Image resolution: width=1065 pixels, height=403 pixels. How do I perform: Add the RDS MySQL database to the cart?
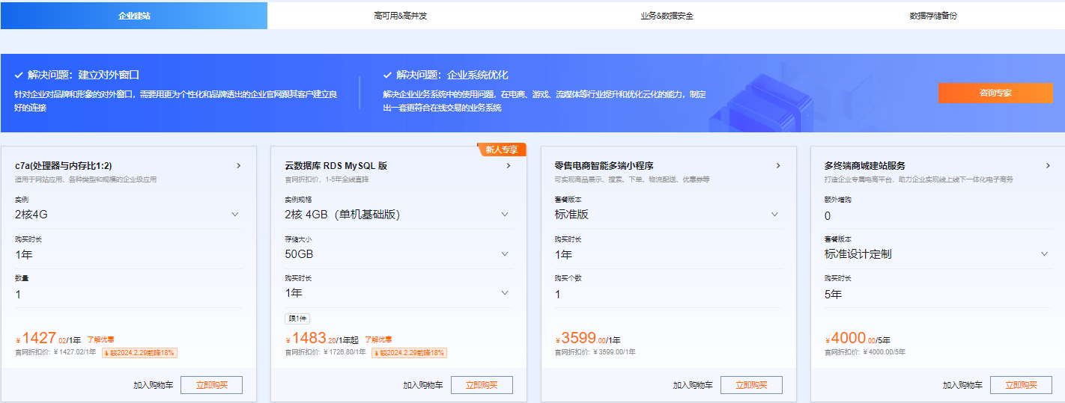click(x=423, y=385)
